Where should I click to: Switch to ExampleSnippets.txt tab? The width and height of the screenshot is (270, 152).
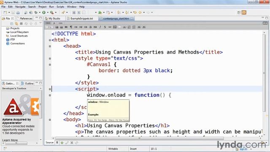click(81, 19)
